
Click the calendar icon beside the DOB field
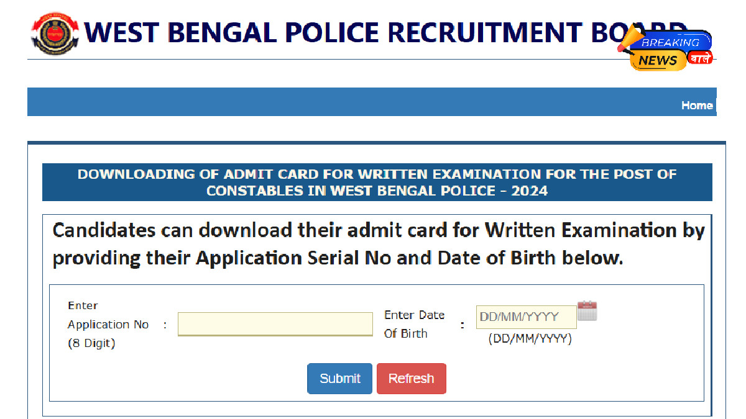tap(587, 312)
